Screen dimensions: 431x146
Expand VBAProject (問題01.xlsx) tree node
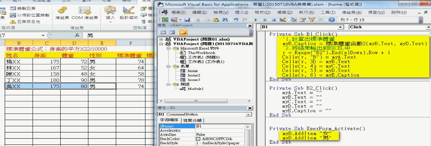[x=161, y=39]
